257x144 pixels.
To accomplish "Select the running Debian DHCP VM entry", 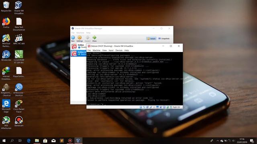I will (x=79, y=53).
